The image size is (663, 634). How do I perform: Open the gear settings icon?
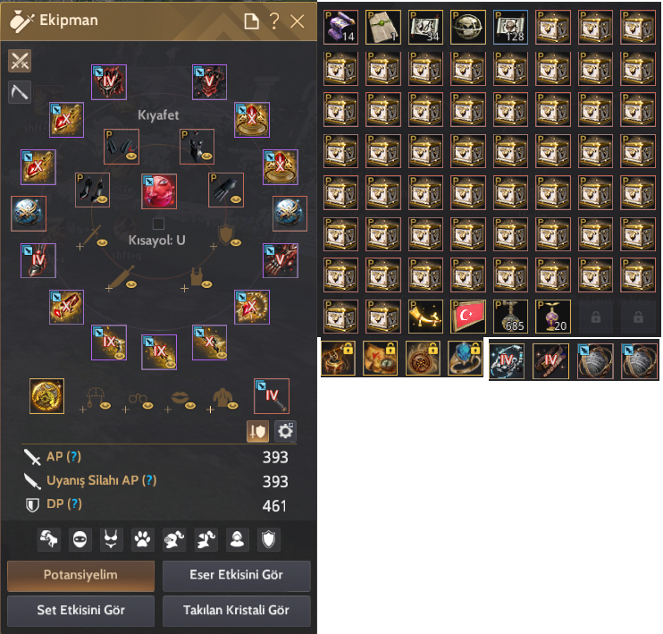click(x=285, y=431)
